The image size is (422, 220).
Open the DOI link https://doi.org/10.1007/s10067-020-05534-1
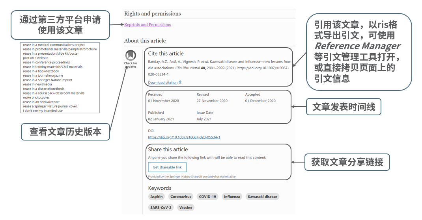pos(184,137)
